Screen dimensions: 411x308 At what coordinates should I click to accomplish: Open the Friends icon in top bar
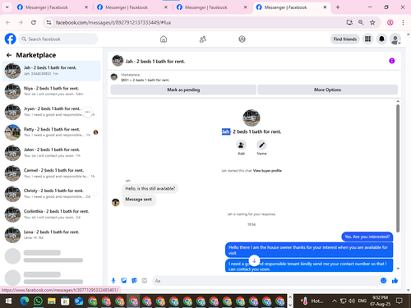click(203, 39)
